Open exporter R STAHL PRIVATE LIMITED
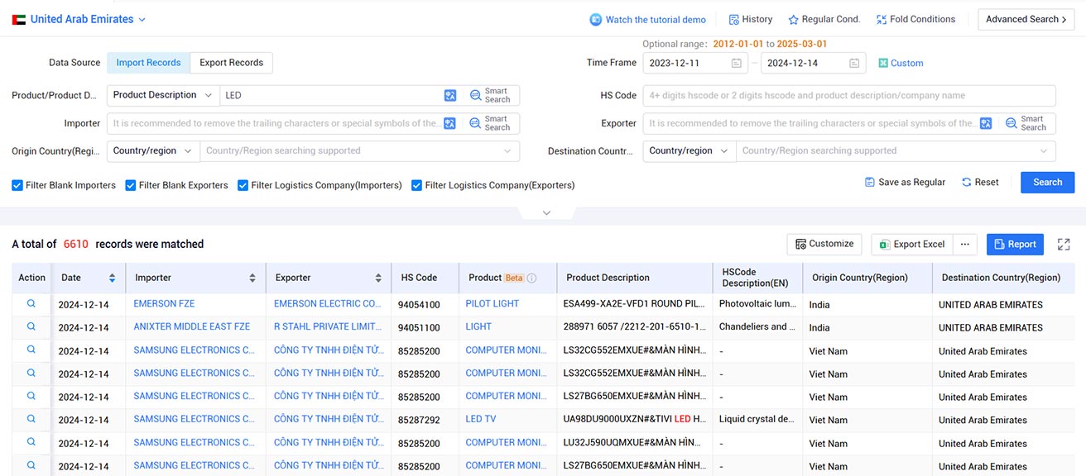 (x=327, y=326)
